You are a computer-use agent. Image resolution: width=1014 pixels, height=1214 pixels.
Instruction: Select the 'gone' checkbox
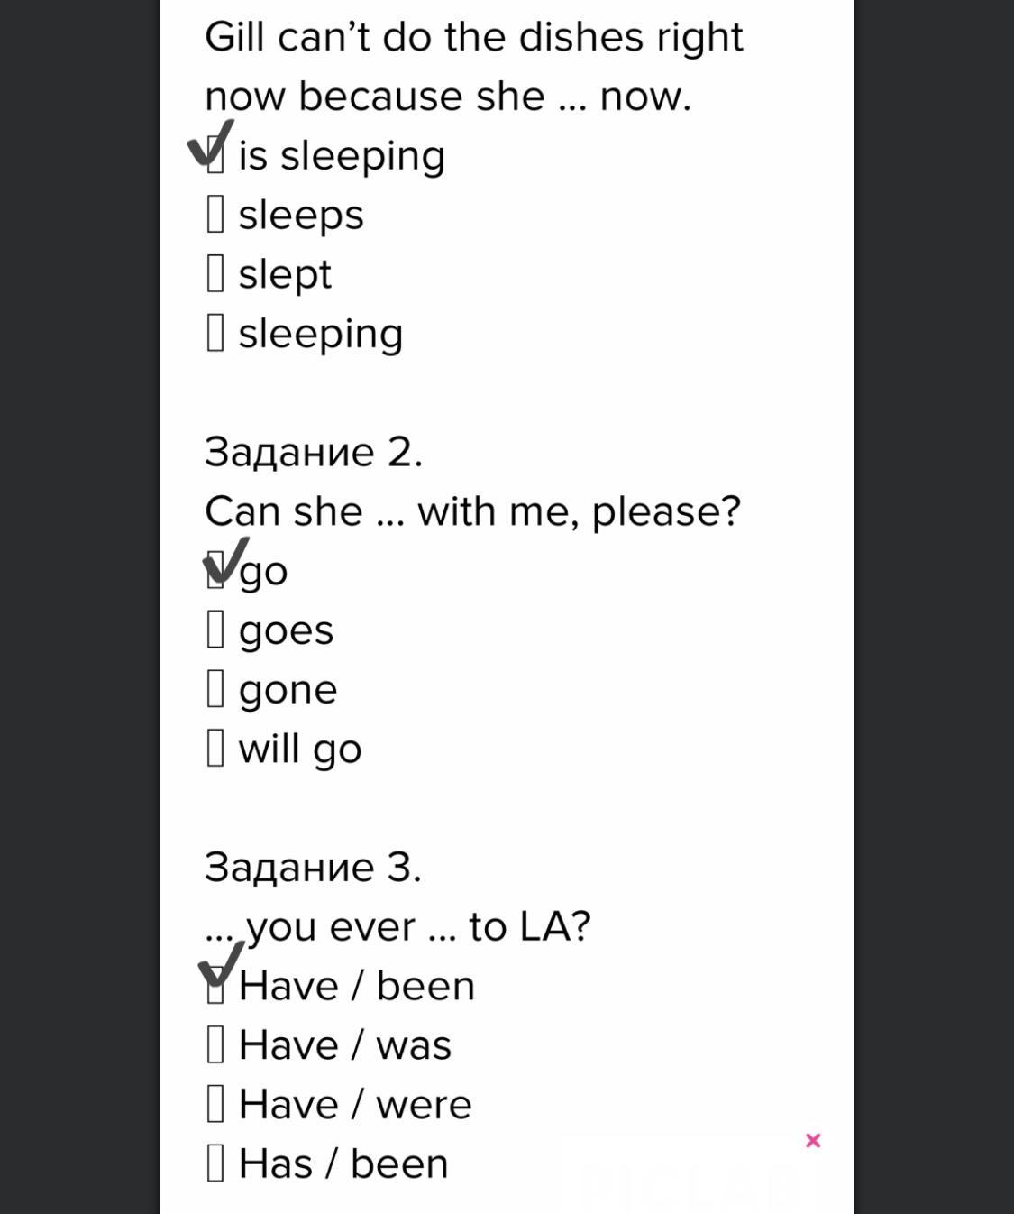(x=215, y=689)
